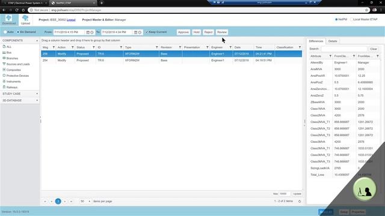Image resolution: width=385 pixels, height=216 pixels.
Task: Click into the Differences Search field
Action: (344, 49)
